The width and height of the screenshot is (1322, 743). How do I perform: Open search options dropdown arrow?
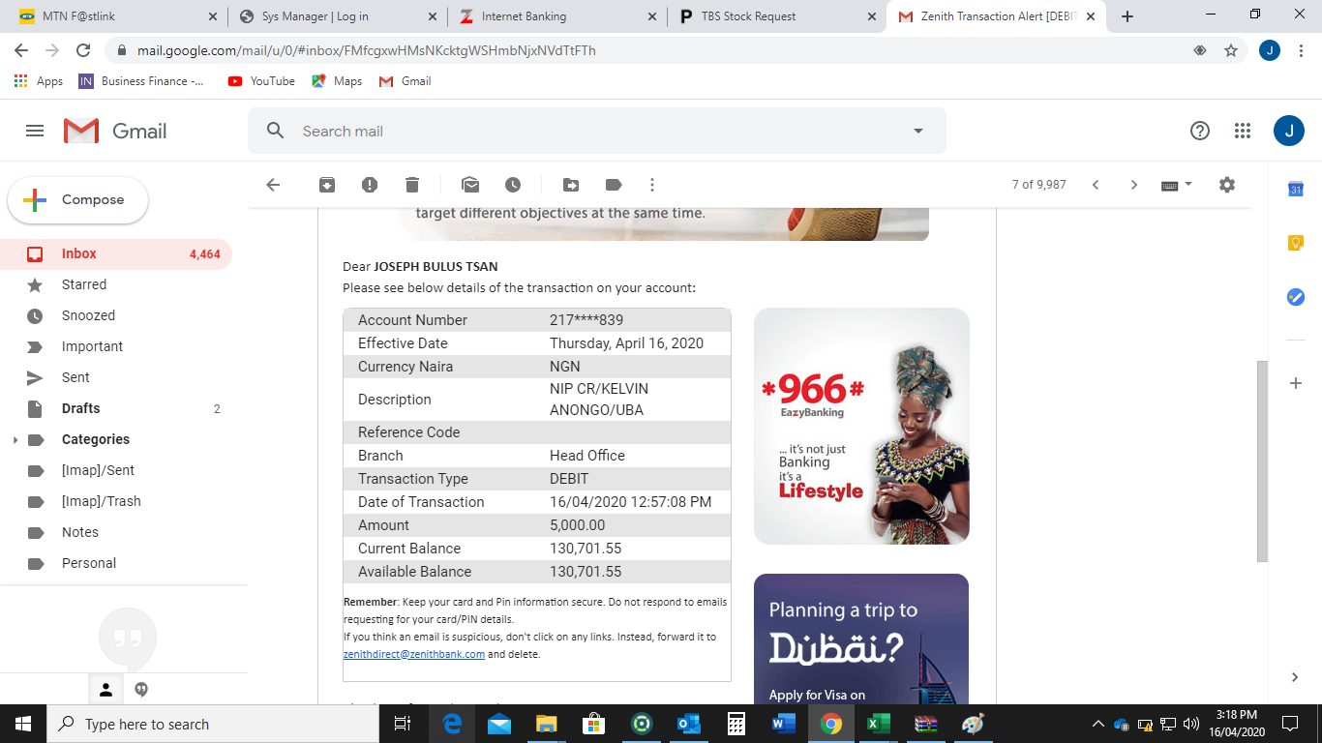coord(918,131)
